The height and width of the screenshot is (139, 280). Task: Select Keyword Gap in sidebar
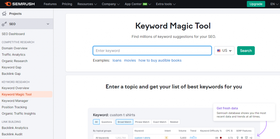(11, 67)
